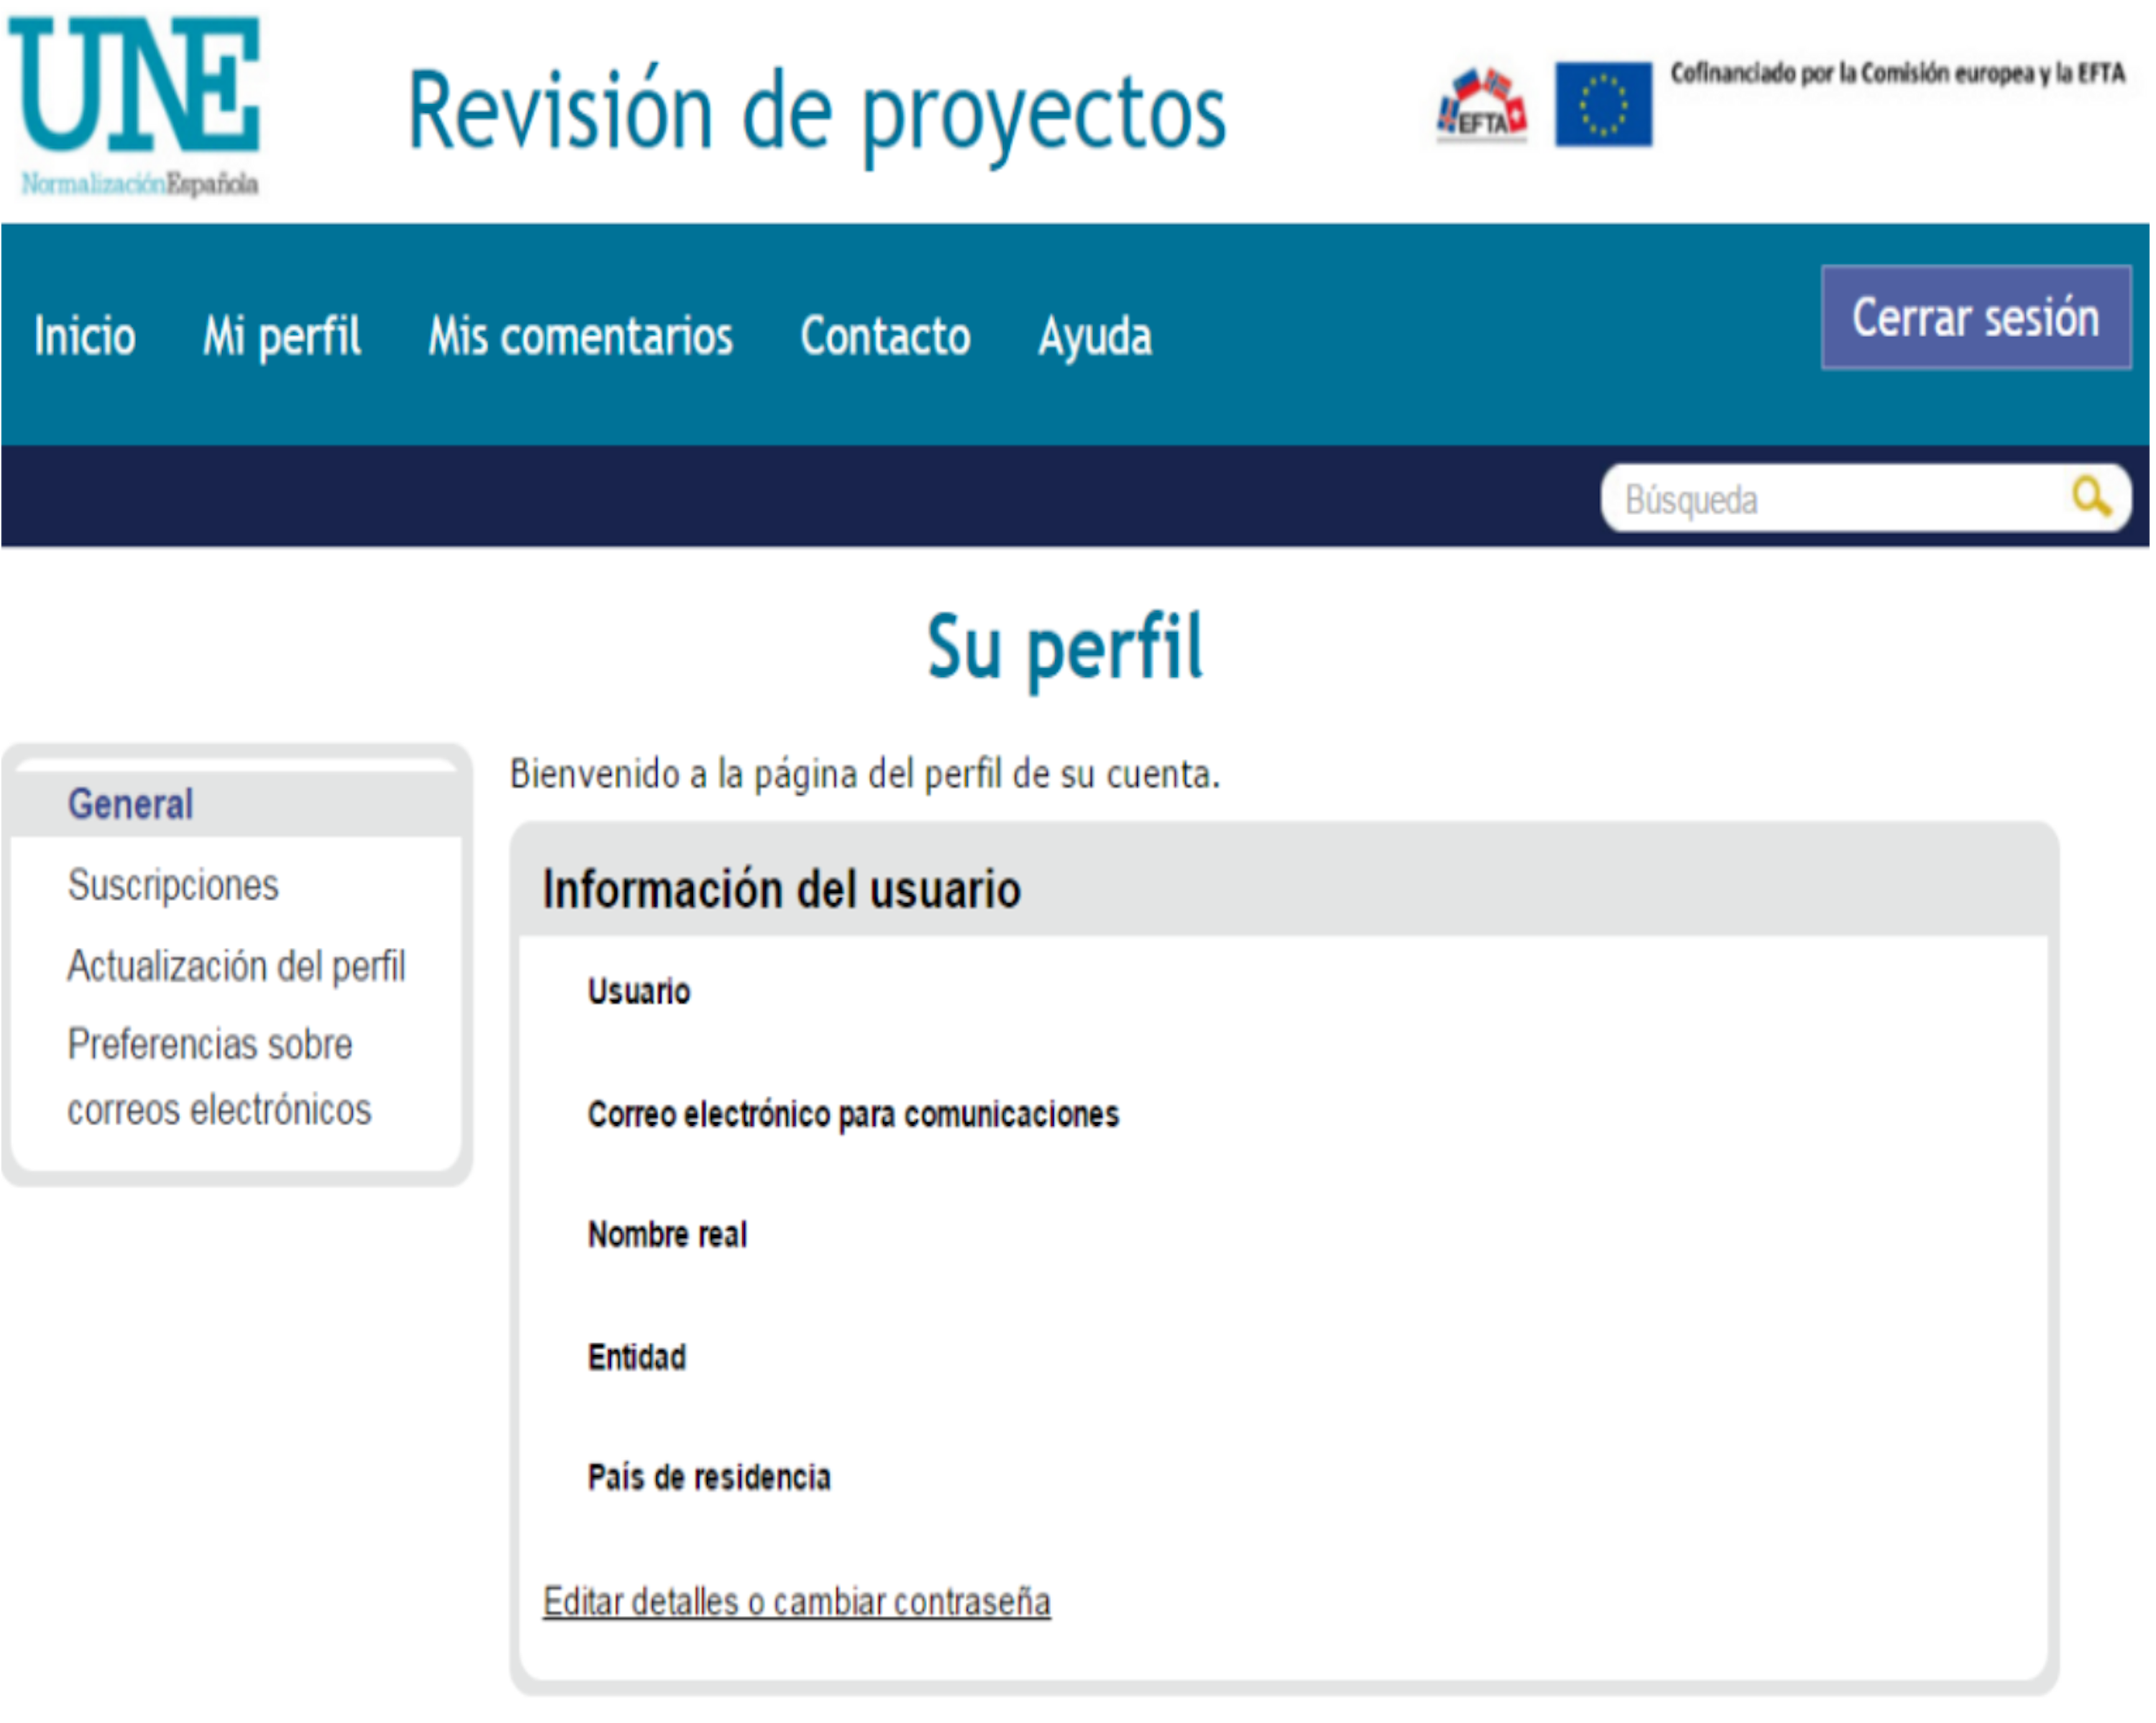Open Preferencias sobre correos electrónicos
The width and height of the screenshot is (2156, 1723).
point(219,1077)
